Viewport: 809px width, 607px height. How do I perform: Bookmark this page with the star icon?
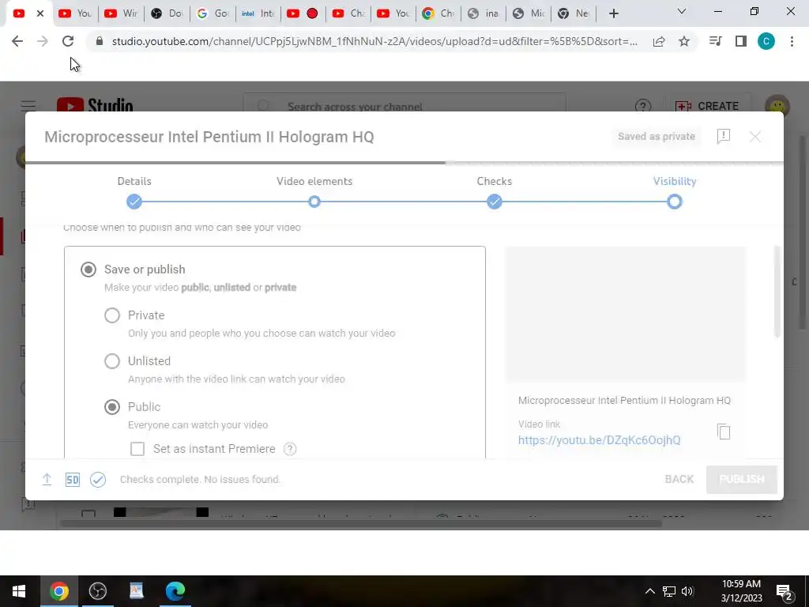point(684,41)
